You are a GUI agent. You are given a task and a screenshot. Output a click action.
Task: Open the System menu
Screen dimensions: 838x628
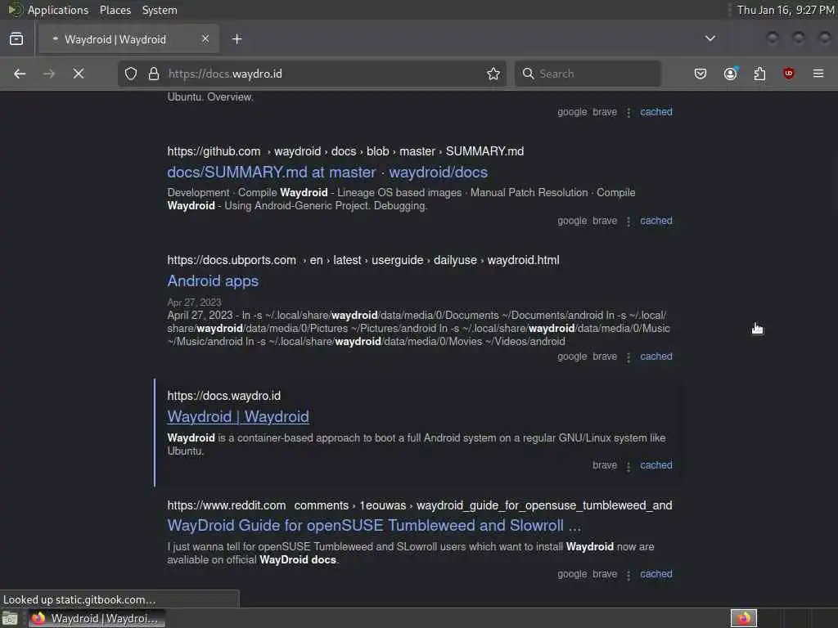click(160, 10)
